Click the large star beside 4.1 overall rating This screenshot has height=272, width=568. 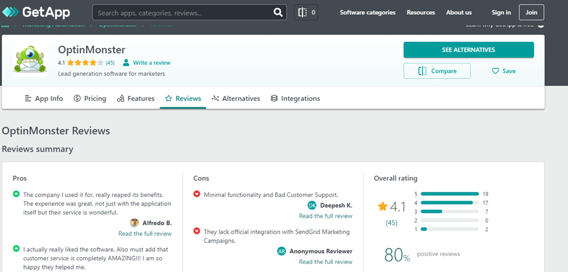coord(383,207)
